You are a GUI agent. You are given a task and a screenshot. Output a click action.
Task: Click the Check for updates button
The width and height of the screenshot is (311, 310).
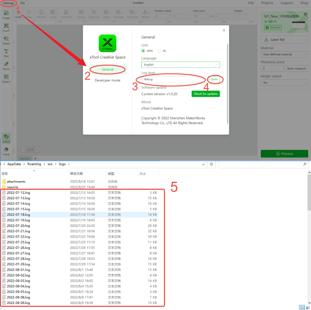coord(205,94)
